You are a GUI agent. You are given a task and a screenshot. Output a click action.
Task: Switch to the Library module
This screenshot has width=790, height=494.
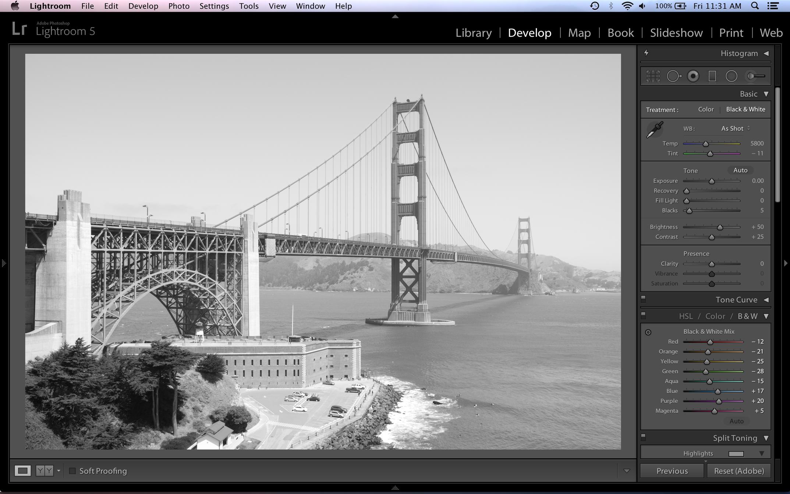point(474,33)
